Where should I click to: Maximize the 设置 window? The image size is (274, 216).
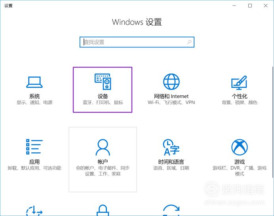(250, 6)
